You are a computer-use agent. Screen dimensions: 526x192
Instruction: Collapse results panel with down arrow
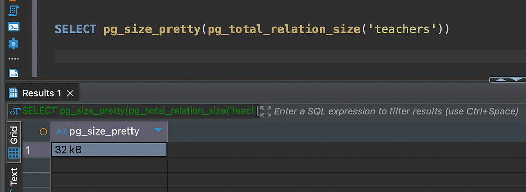517,80
